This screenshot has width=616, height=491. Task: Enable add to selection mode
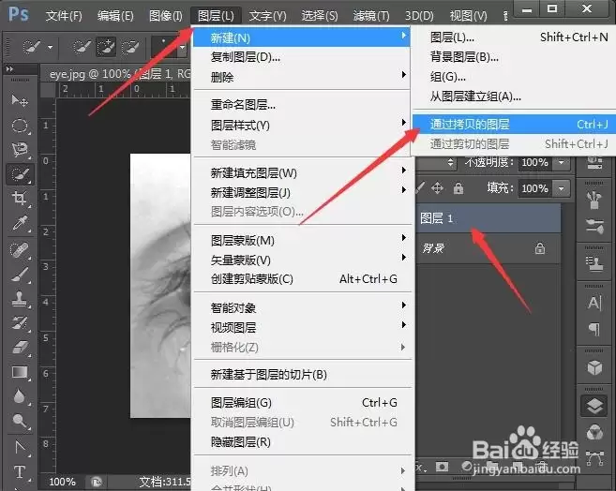pos(106,48)
